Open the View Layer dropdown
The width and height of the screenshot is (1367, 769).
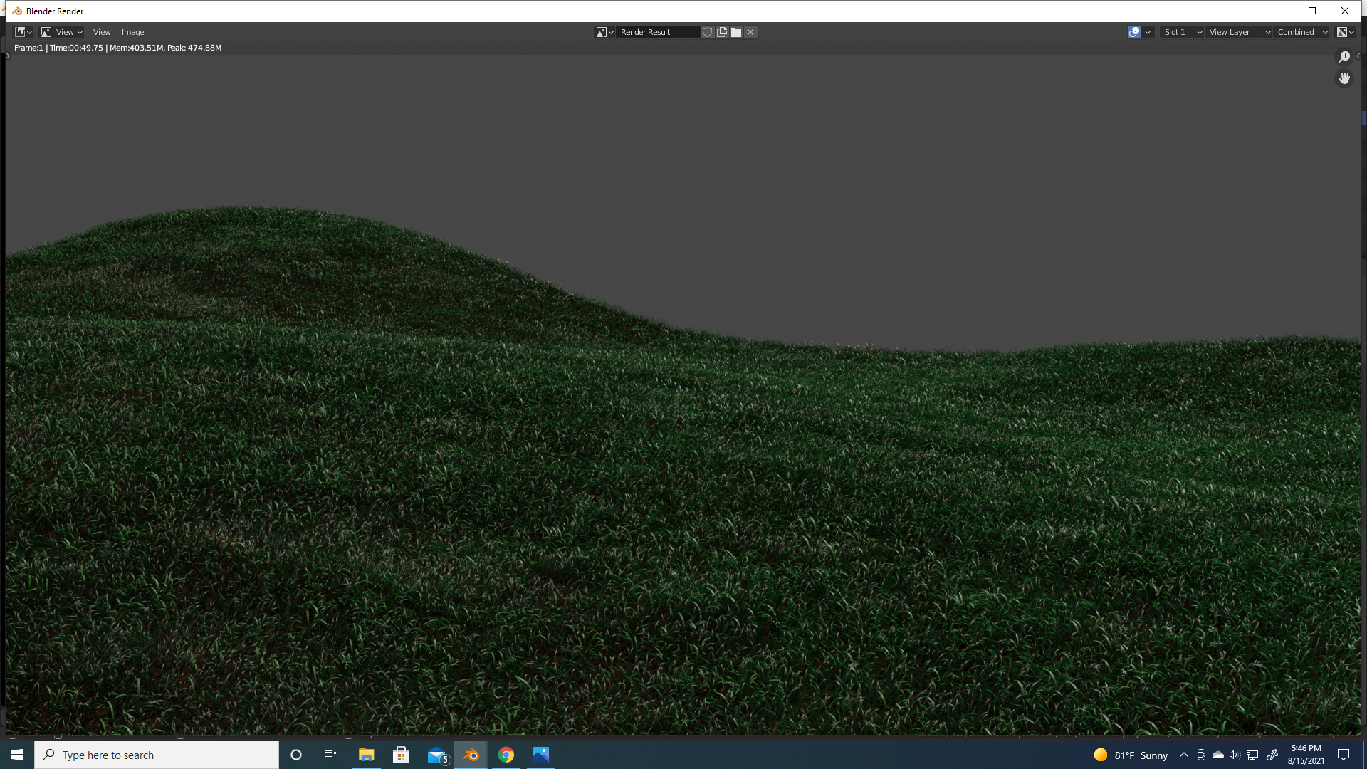click(1239, 32)
